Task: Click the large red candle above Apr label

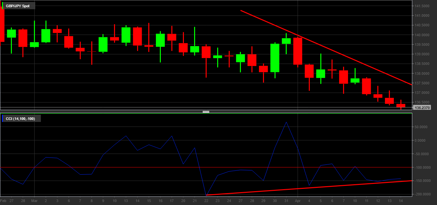Action: point(298,51)
